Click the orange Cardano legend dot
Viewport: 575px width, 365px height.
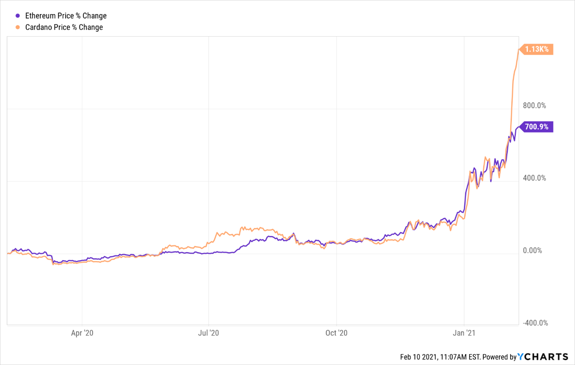tap(18, 27)
